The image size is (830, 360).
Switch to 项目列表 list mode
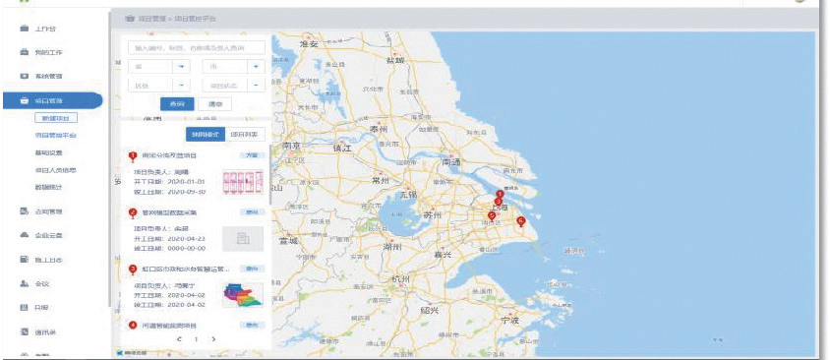click(x=245, y=135)
